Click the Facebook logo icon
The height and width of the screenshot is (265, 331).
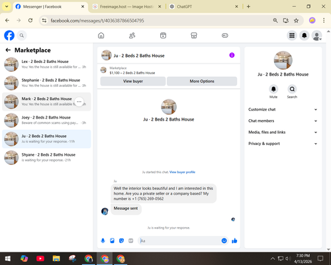pos(9,35)
